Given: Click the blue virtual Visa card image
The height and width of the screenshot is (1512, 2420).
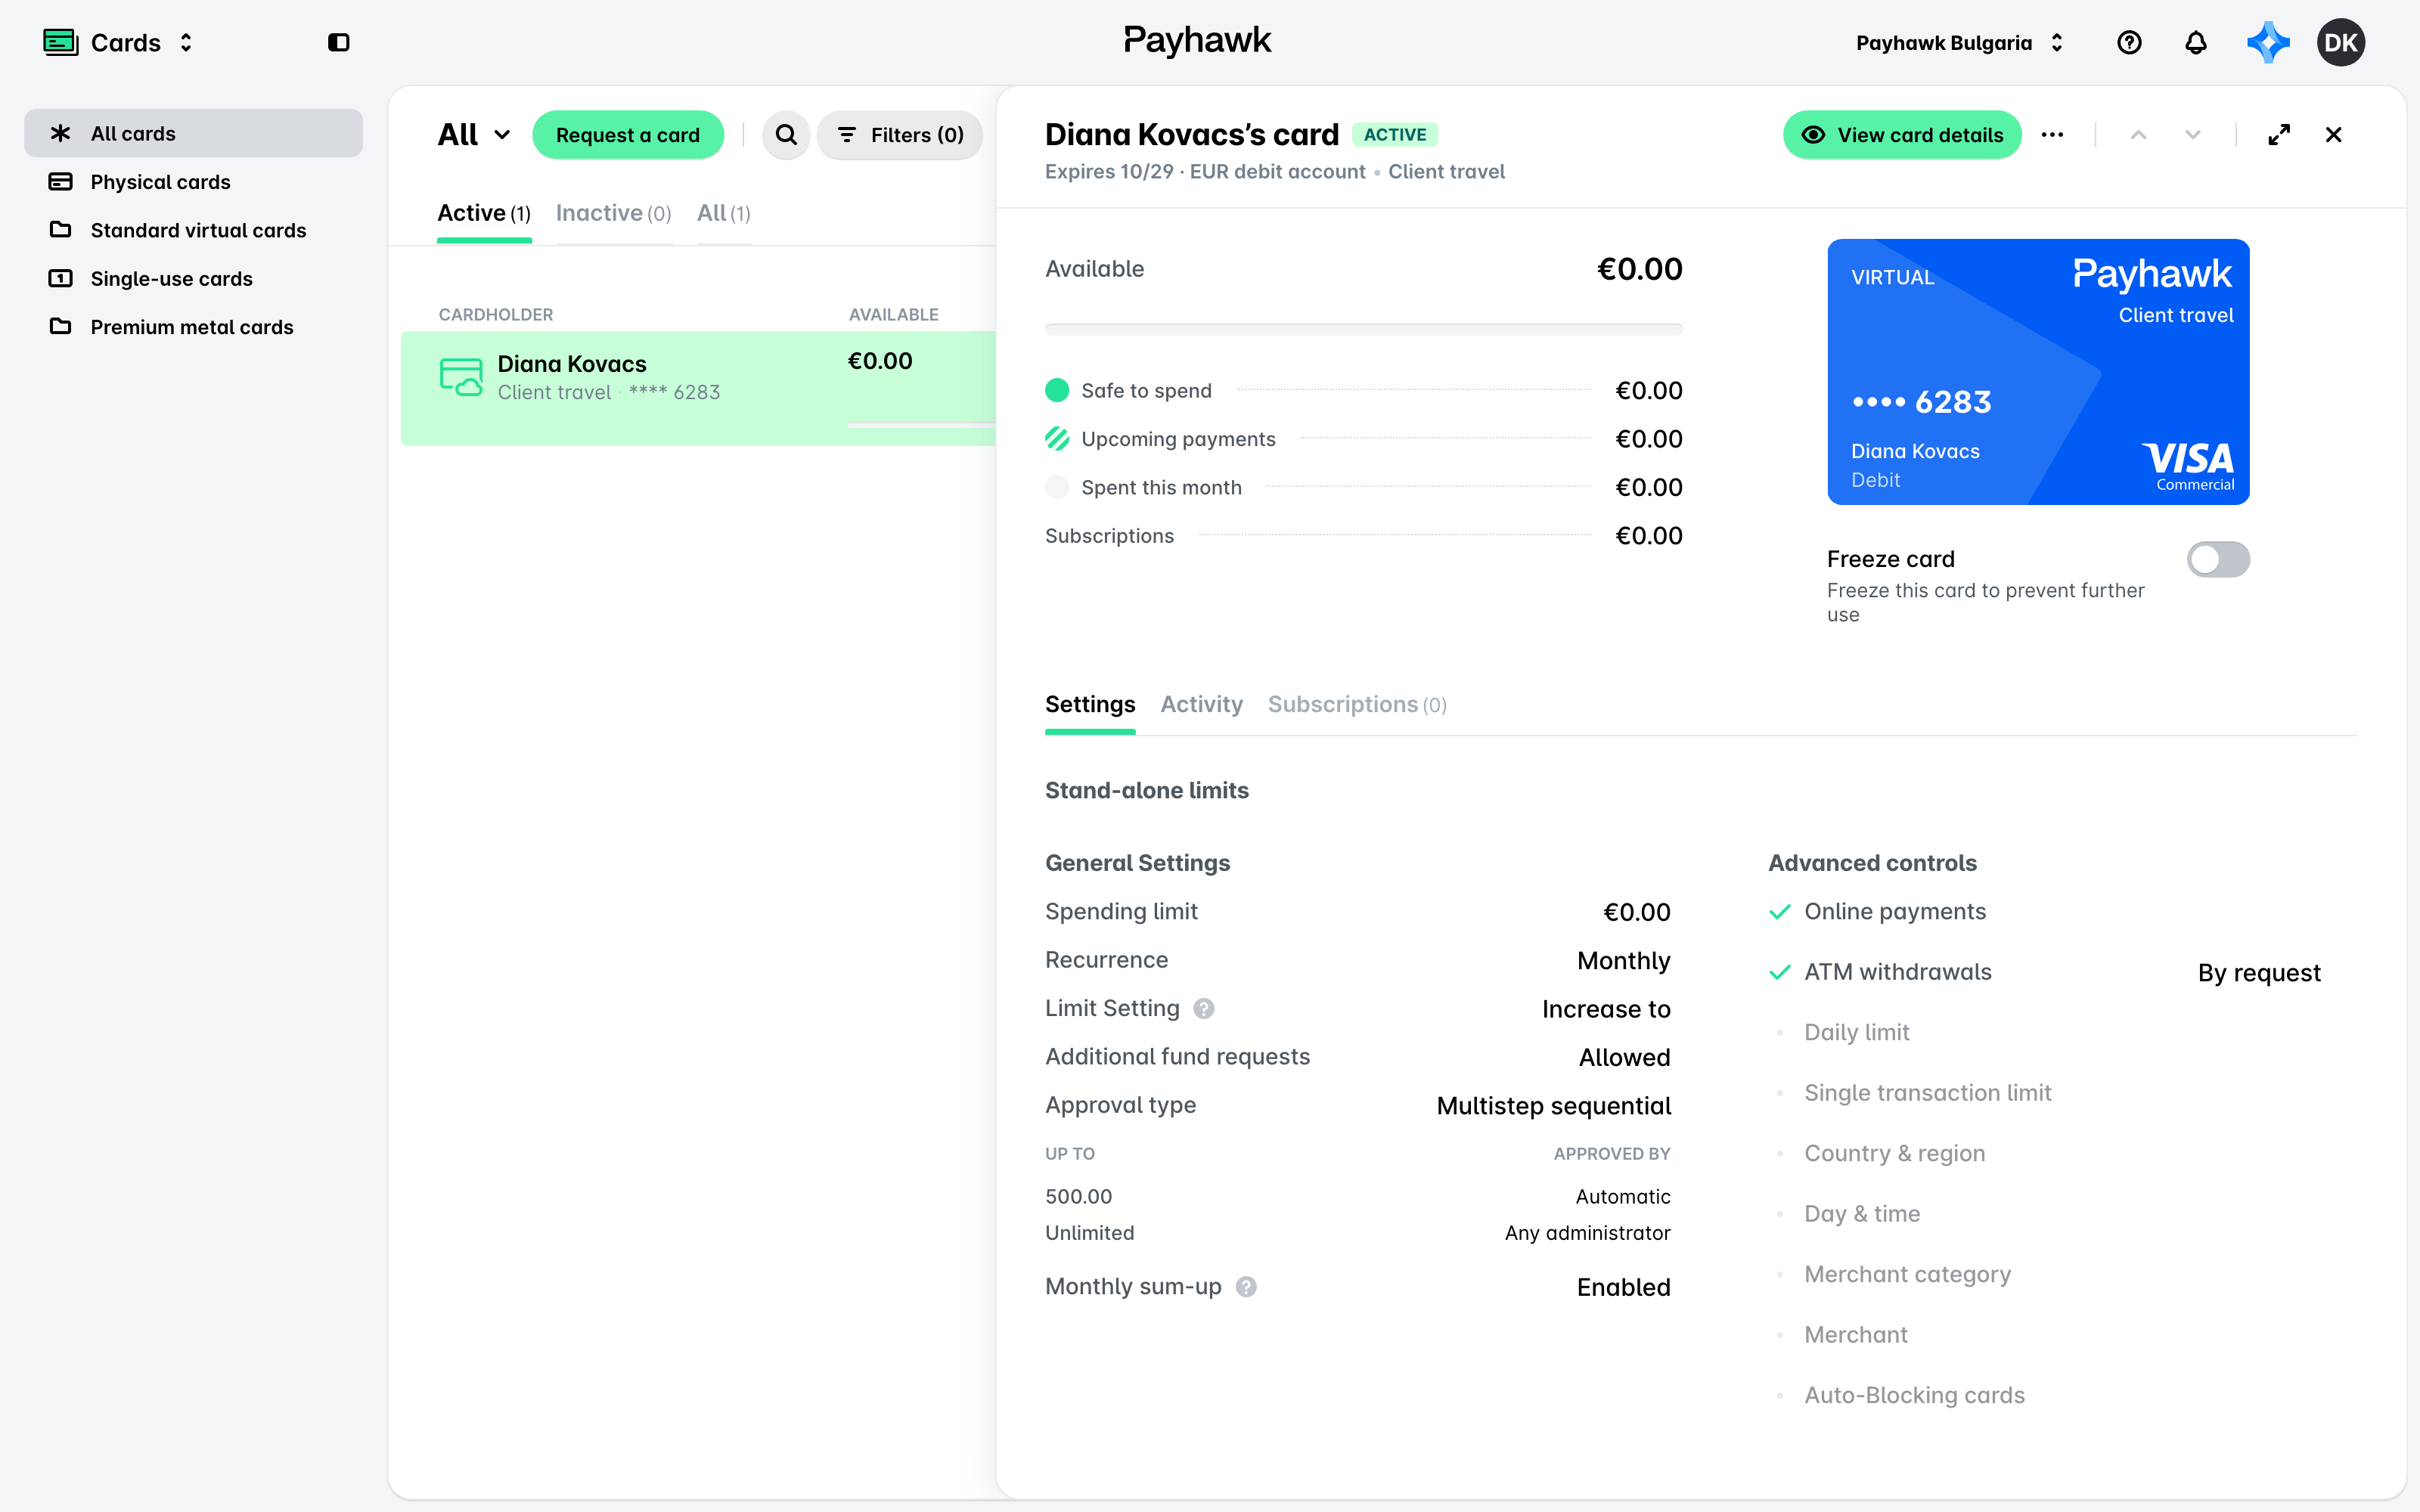Looking at the screenshot, I should [x=2038, y=372].
